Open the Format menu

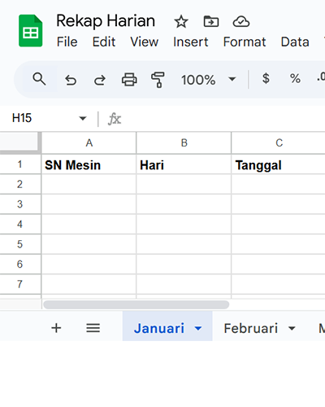[x=245, y=42]
